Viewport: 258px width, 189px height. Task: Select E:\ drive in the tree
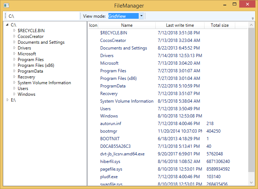(13, 100)
